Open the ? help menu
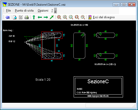Screen dimensions: 138x110 tap(52, 11)
